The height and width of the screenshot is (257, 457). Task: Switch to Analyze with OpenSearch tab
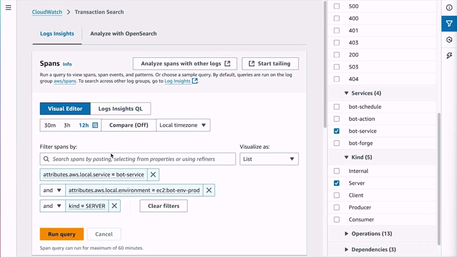[x=123, y=34]
